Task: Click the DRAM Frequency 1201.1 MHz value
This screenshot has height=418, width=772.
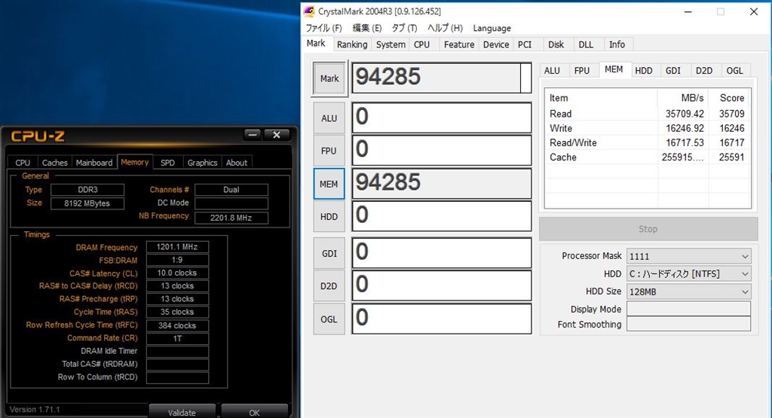Action: pyautogui.click(x=177, y=247)
